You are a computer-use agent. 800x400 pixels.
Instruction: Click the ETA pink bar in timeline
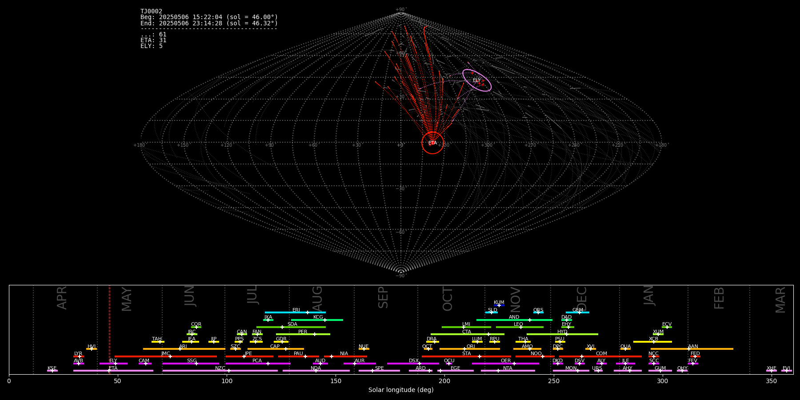coord(113,371)
